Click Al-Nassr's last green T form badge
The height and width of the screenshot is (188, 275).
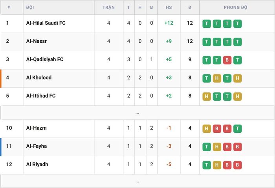coord(237,42)
